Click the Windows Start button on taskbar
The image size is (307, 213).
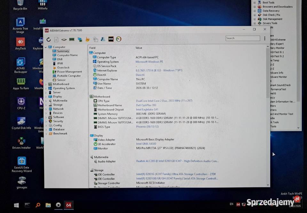tap(16, 205)
